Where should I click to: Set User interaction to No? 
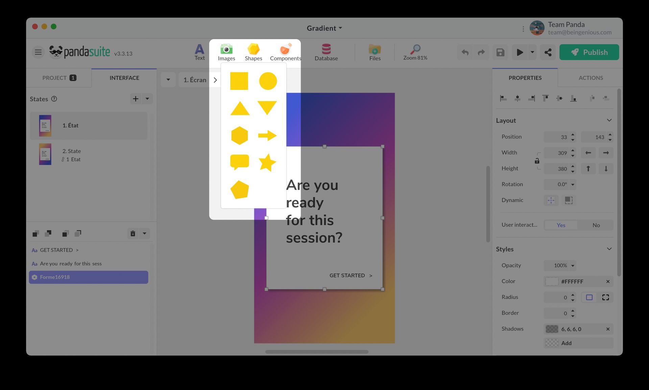click(596, 225)
